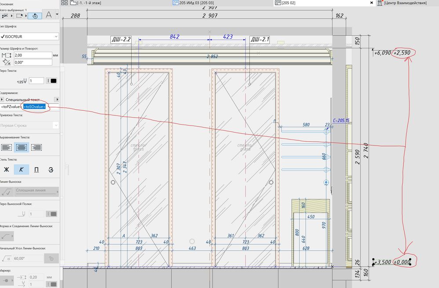
Task: Click the leader shelf pen number field
Action: coord(37,214)
